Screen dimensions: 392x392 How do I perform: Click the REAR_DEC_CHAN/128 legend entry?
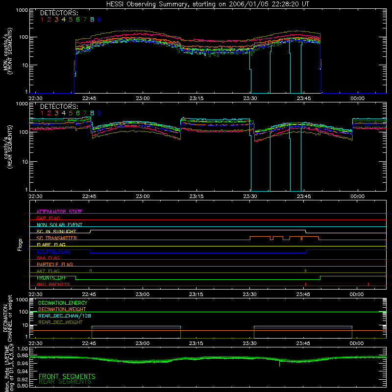(x=65, y=316)
